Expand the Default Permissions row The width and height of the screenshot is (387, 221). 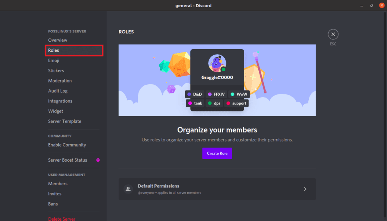pyautogui.click(x=305, y=189)
